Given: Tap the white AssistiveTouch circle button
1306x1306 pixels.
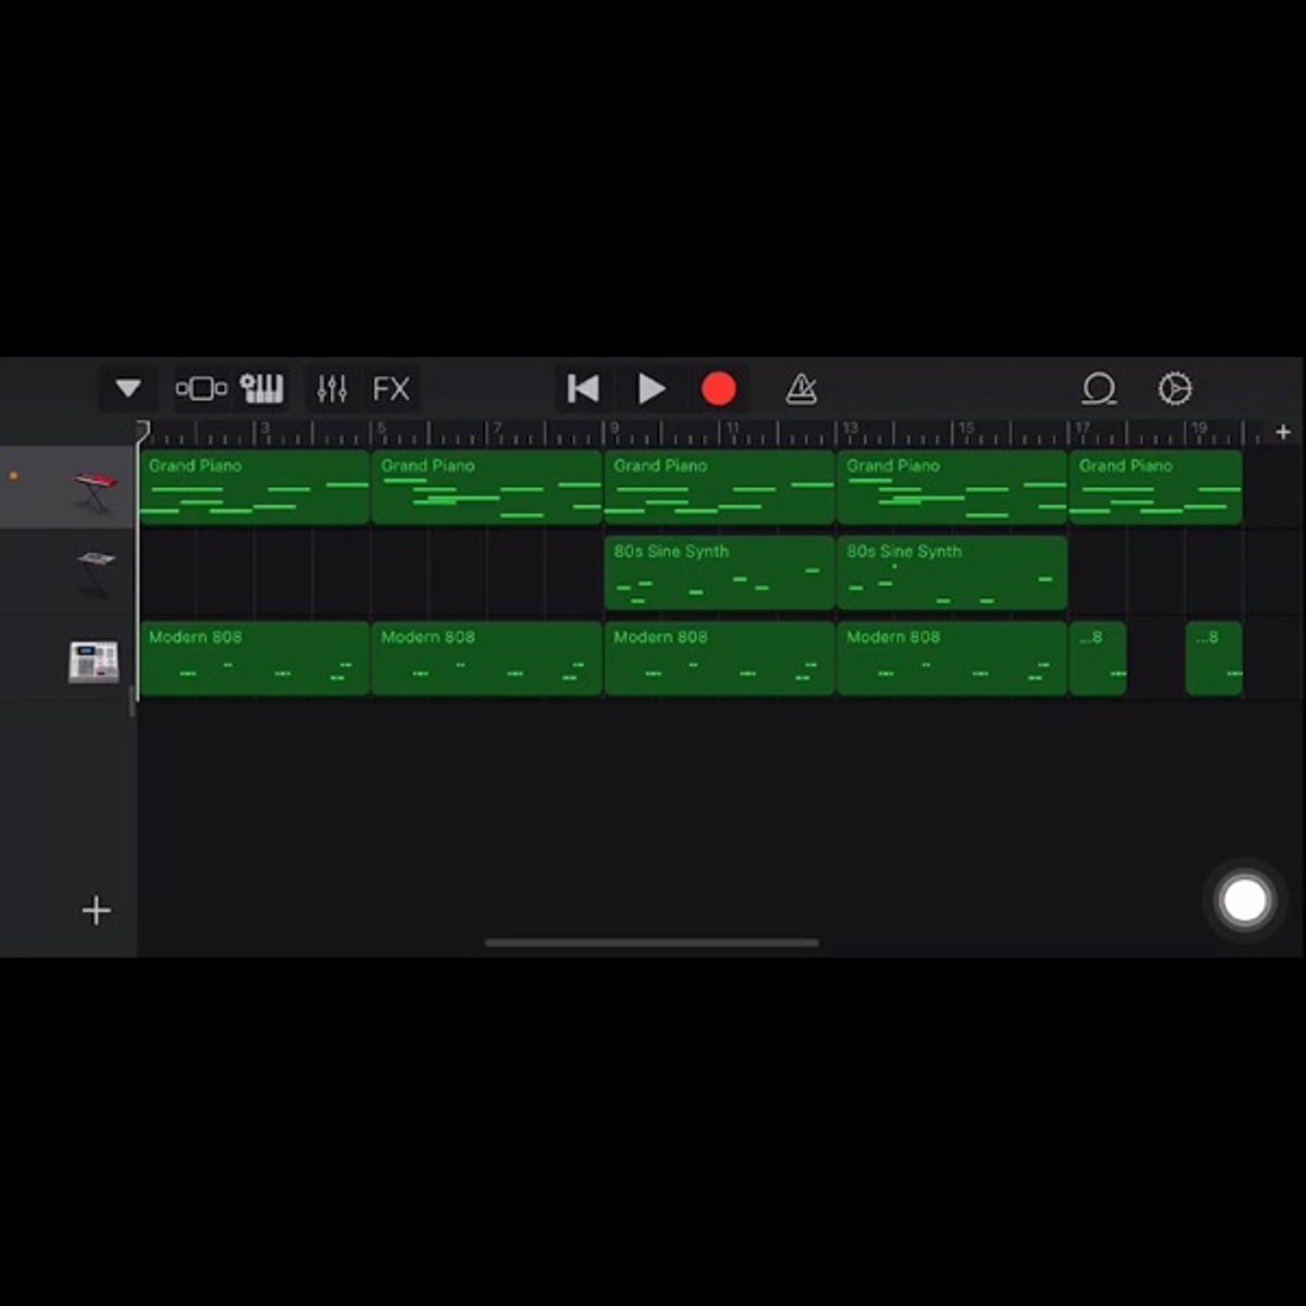Looking at the screenshot, I should 1244,900.
